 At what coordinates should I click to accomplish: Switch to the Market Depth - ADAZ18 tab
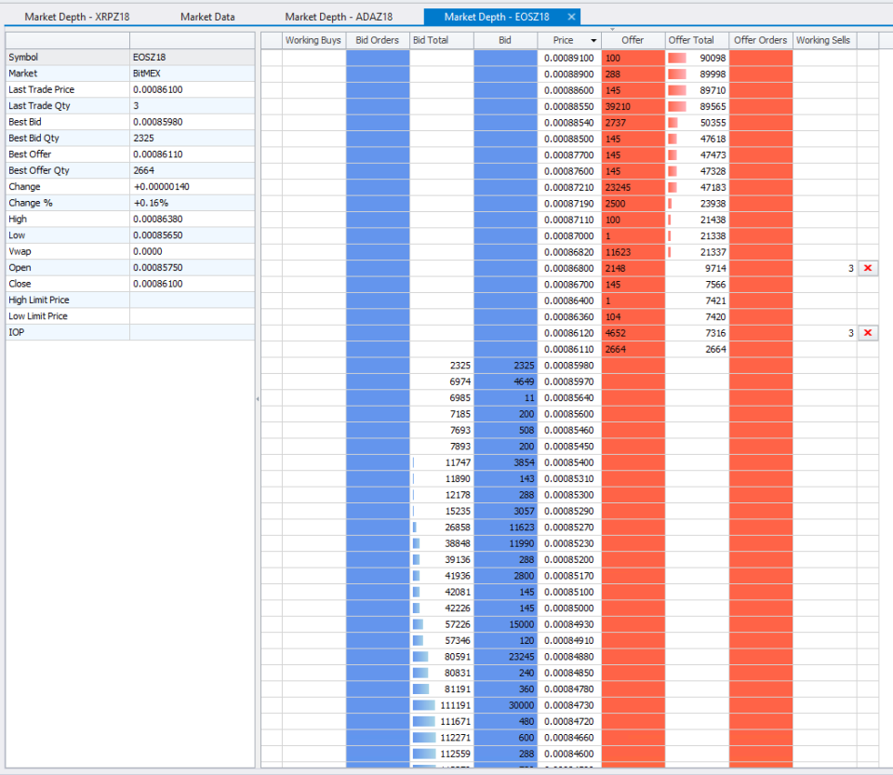339,16
